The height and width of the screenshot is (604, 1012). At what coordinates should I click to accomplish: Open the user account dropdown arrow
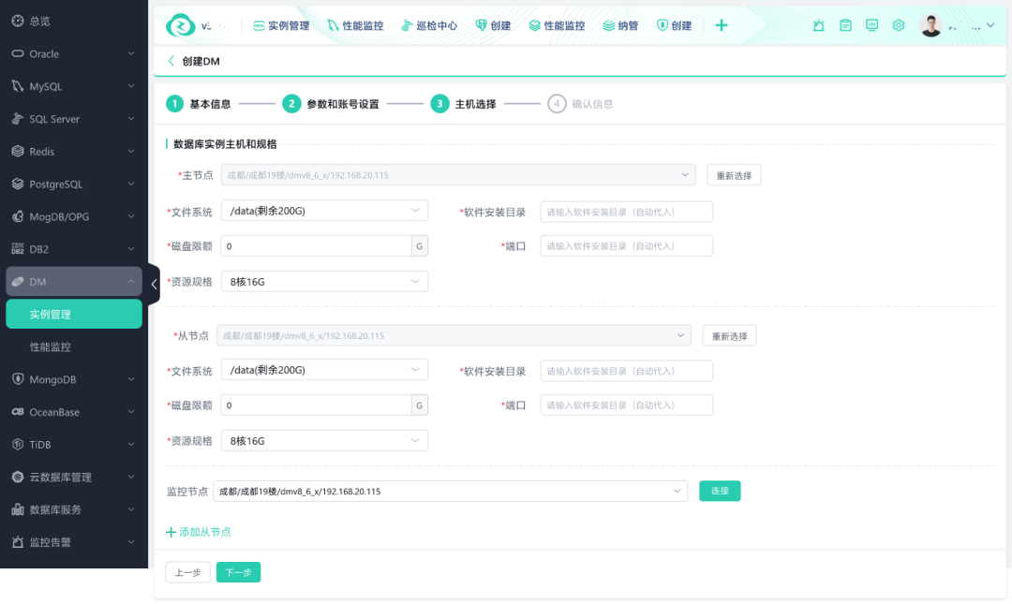pyautogui.click(x=990, y=25)
